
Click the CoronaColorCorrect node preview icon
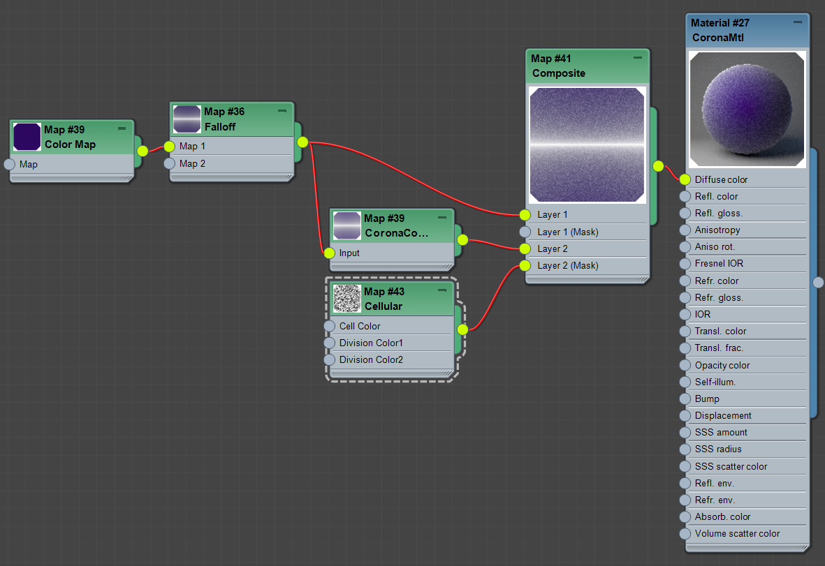point(346,225)
